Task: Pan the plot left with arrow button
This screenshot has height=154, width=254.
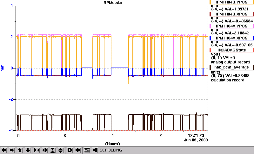Action: coord(4,150)
